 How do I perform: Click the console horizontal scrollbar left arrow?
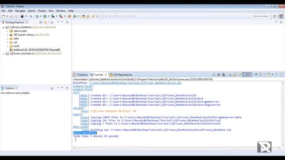click(74, 148)
